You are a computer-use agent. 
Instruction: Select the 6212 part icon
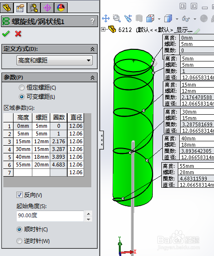click(x=112, y=29)
